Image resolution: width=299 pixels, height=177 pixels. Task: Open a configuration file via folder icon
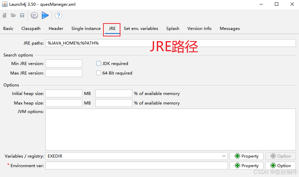click(13, 15)
